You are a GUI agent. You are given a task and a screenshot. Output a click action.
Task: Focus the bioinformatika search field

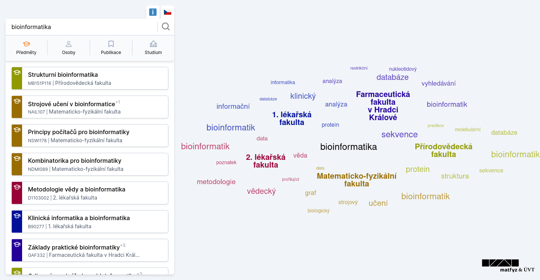(x=82, y=27)
